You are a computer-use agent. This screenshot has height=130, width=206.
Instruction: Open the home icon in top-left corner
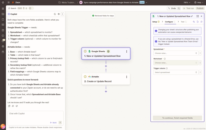[x=3, y=2]
